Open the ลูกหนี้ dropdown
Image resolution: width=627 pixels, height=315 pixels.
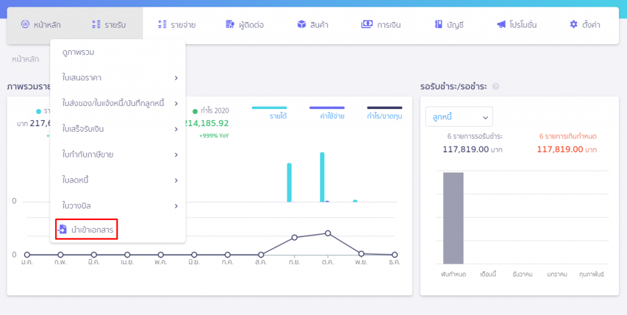pos(459,116)
